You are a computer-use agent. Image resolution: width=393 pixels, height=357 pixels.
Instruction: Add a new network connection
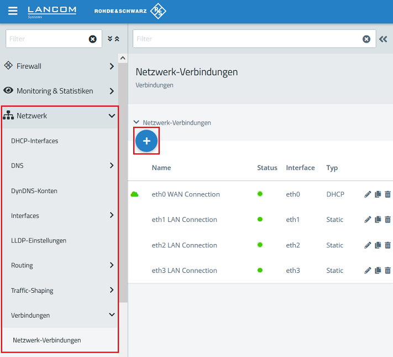click(146, 142)
